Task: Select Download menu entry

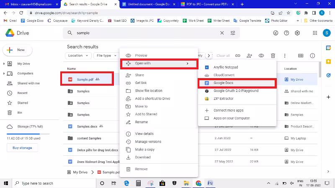Action: (159, 158)
